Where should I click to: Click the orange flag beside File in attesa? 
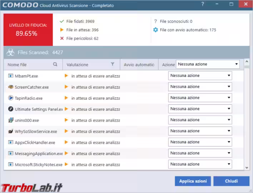pos(62,30)
